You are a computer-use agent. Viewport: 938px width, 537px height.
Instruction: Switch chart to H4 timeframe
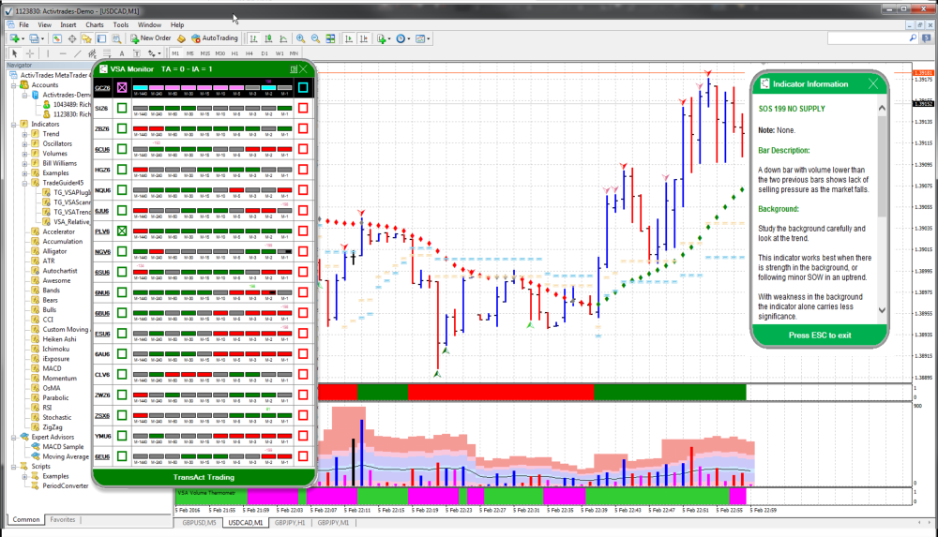click(249, 53)
